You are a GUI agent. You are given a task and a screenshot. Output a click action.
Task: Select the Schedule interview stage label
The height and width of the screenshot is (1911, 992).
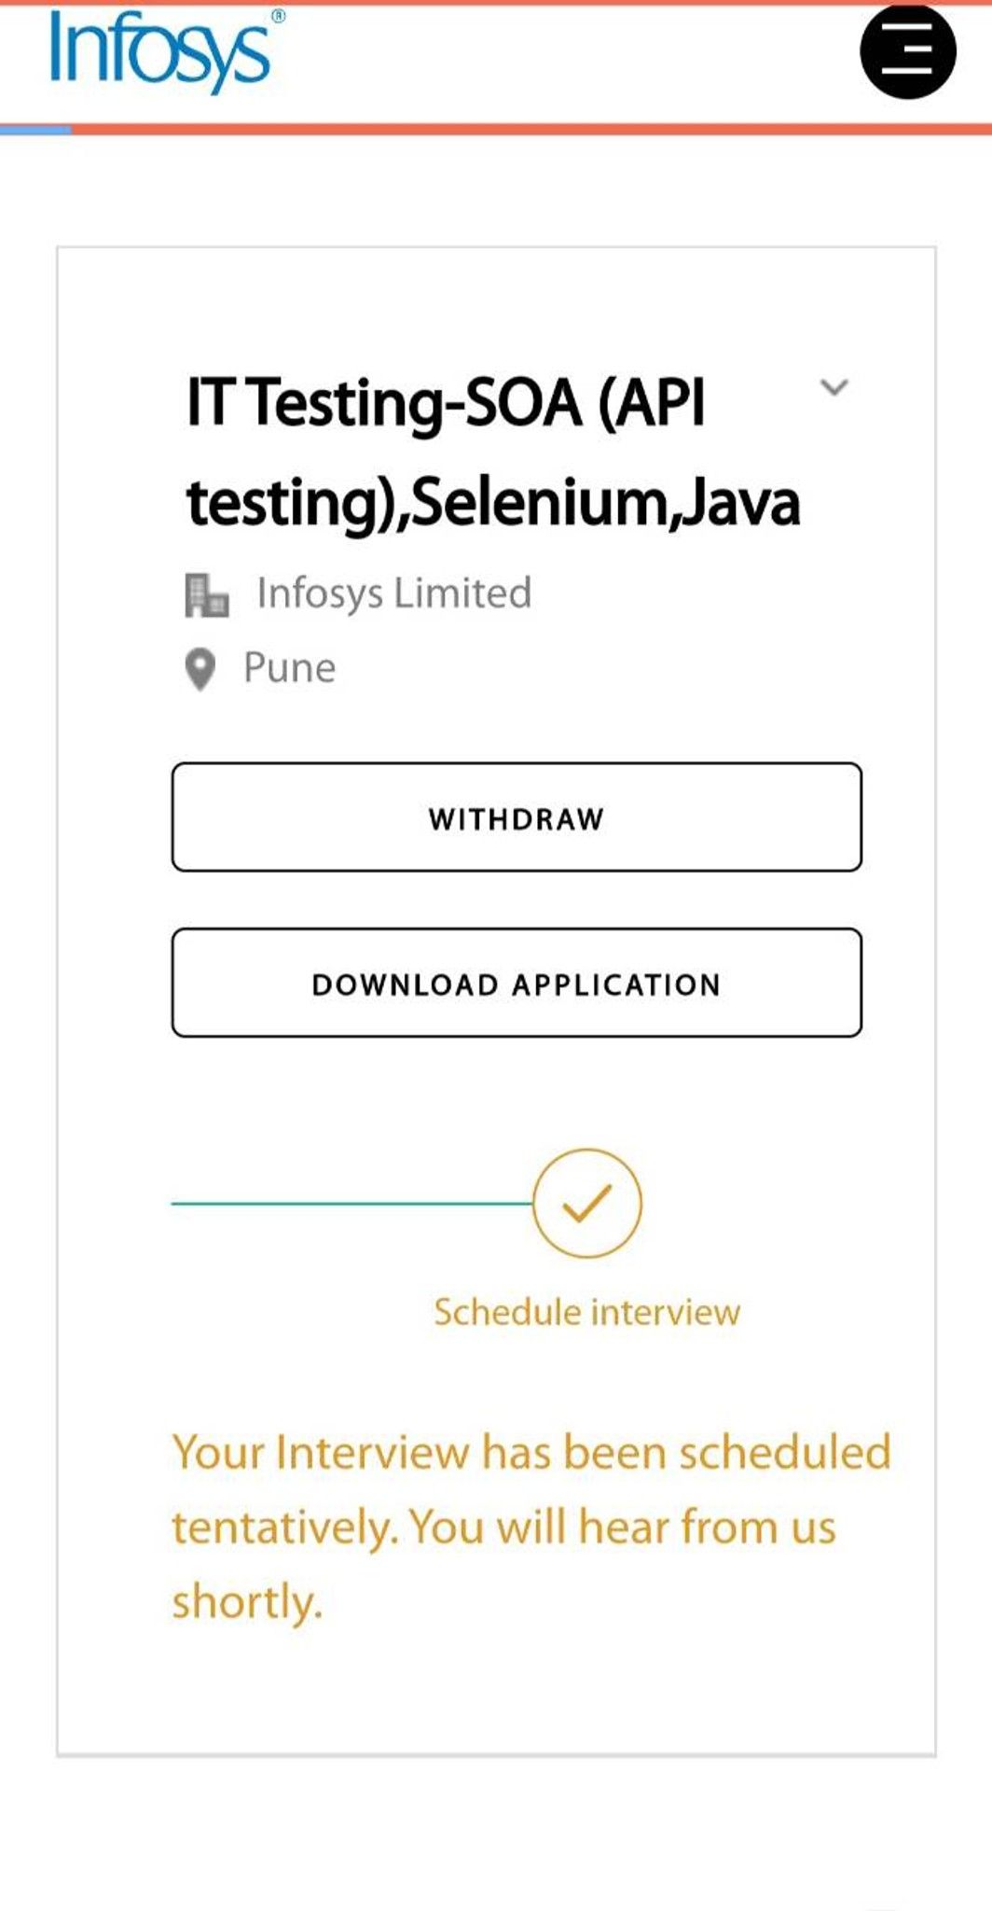point(586,1311)
